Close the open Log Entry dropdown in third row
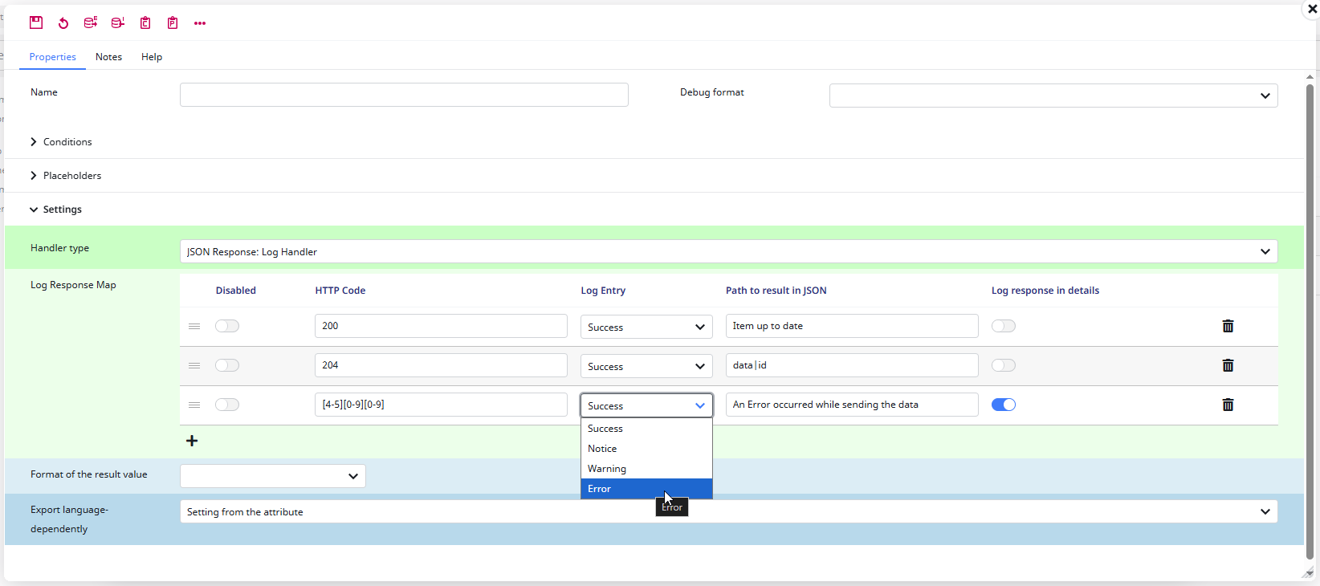Image resolution: width=1320 pixels, height=586 pixels. pyautogui.click(x=646, y=405)
